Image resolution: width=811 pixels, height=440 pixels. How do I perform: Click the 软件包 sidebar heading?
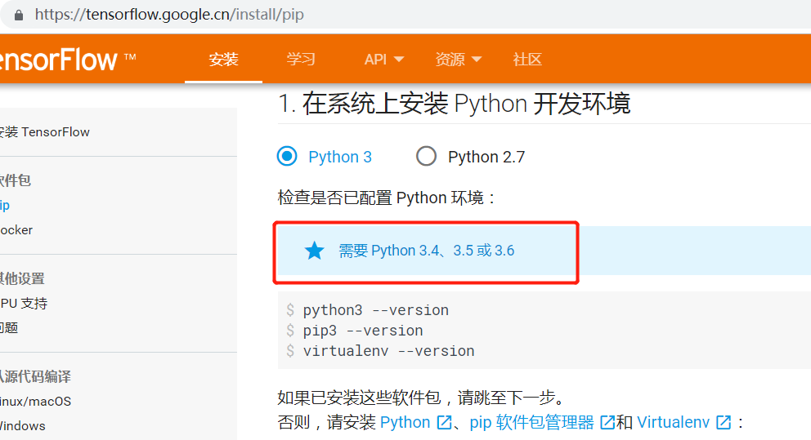[x=15, y=180]
